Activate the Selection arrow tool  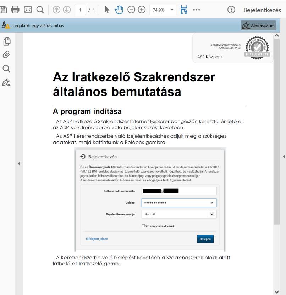tap(107, 10)
